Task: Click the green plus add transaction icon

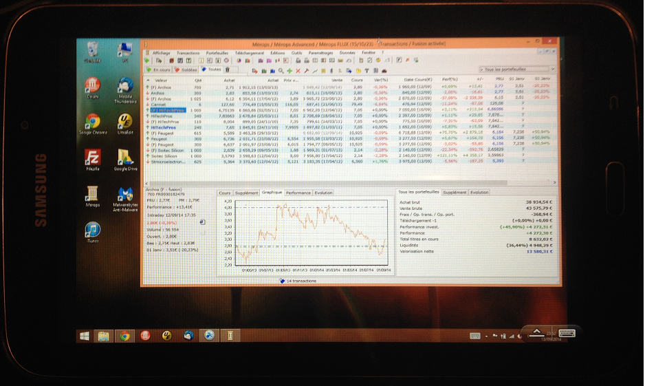Action: 289,71
